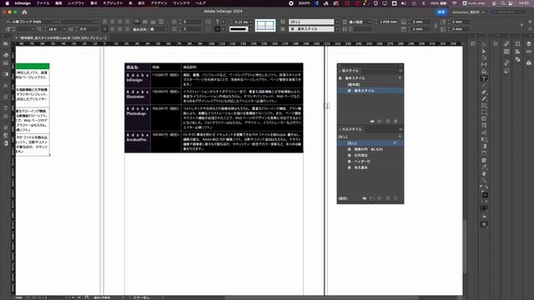Screen dimensions: 534x300
Task: Select the Line tool in the toolbox
Action: coord(484,85)
